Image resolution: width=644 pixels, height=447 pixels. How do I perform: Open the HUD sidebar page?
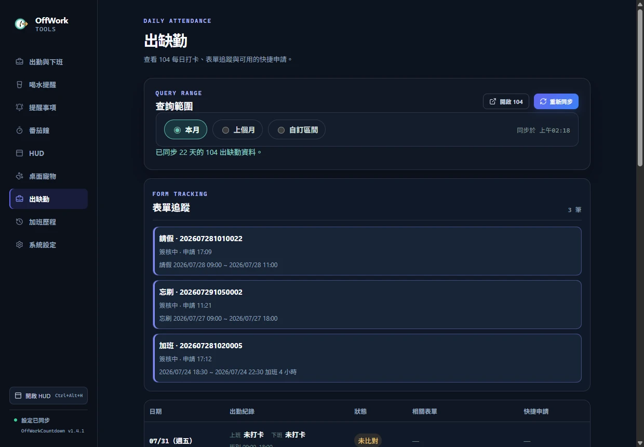48,153
